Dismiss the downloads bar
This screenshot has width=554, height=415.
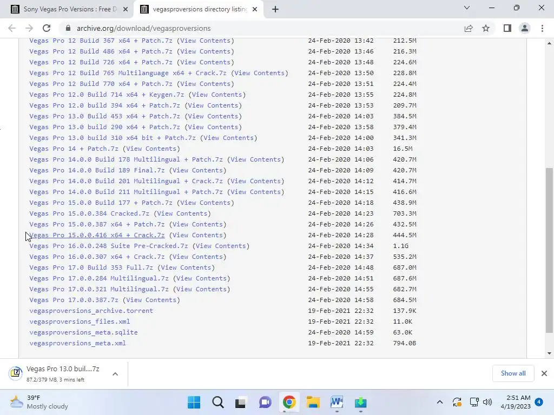544,373
